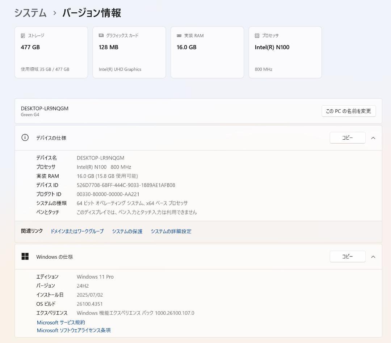Select the 実装 RAM 16.0 GB card
The width and height of the screenshot is (391, 343).
[207, 52]
